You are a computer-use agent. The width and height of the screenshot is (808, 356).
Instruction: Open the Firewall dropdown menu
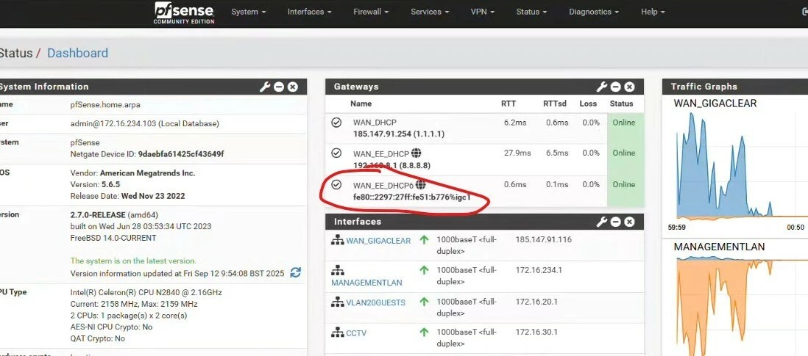coord(371,12)
